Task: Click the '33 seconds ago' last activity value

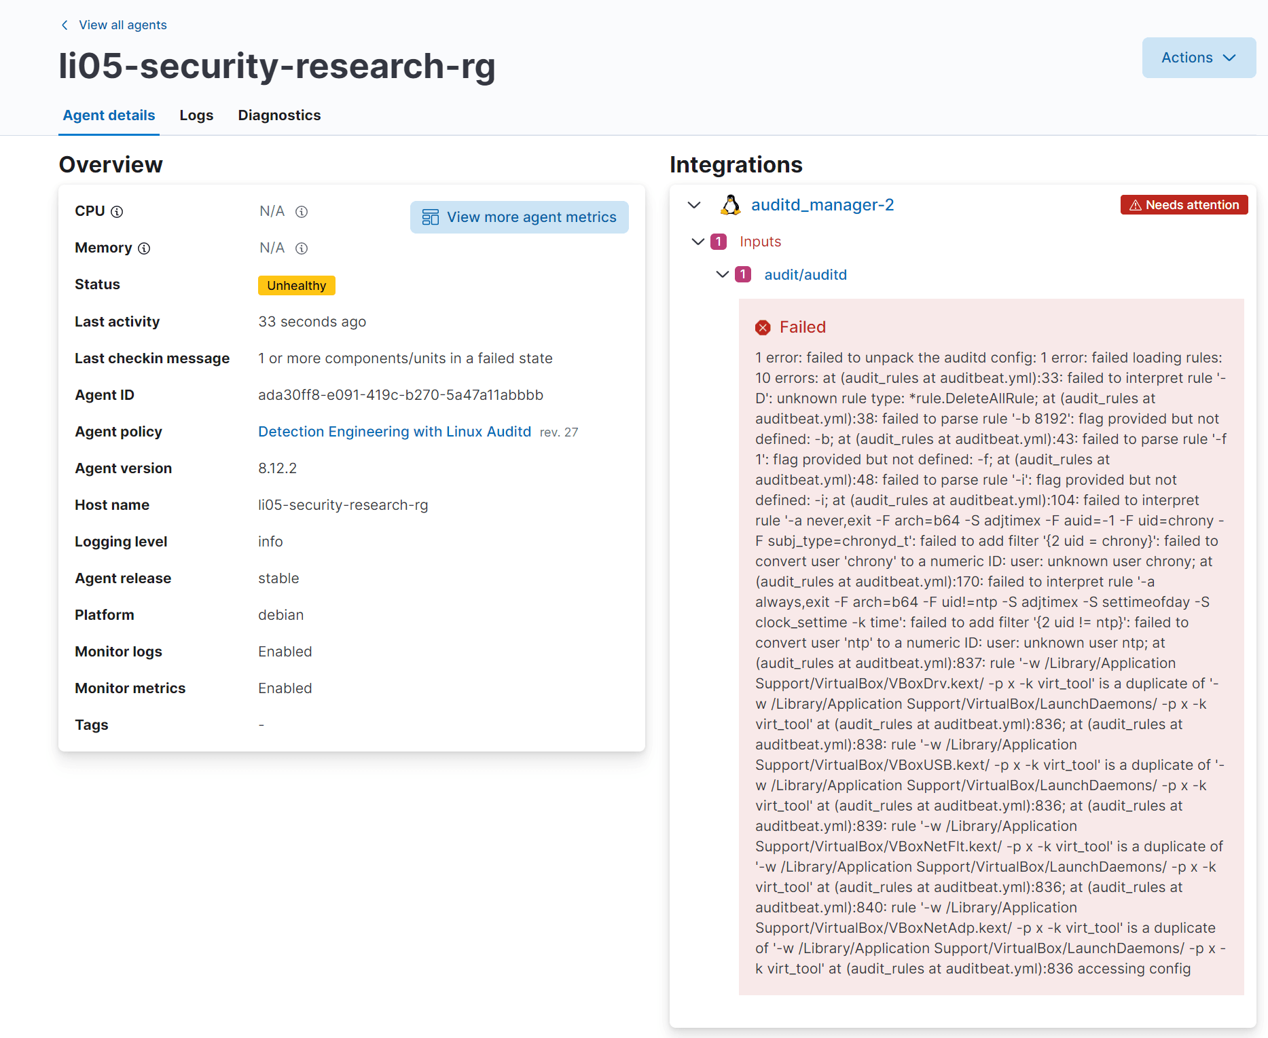Action: click(x=312, y=322)
